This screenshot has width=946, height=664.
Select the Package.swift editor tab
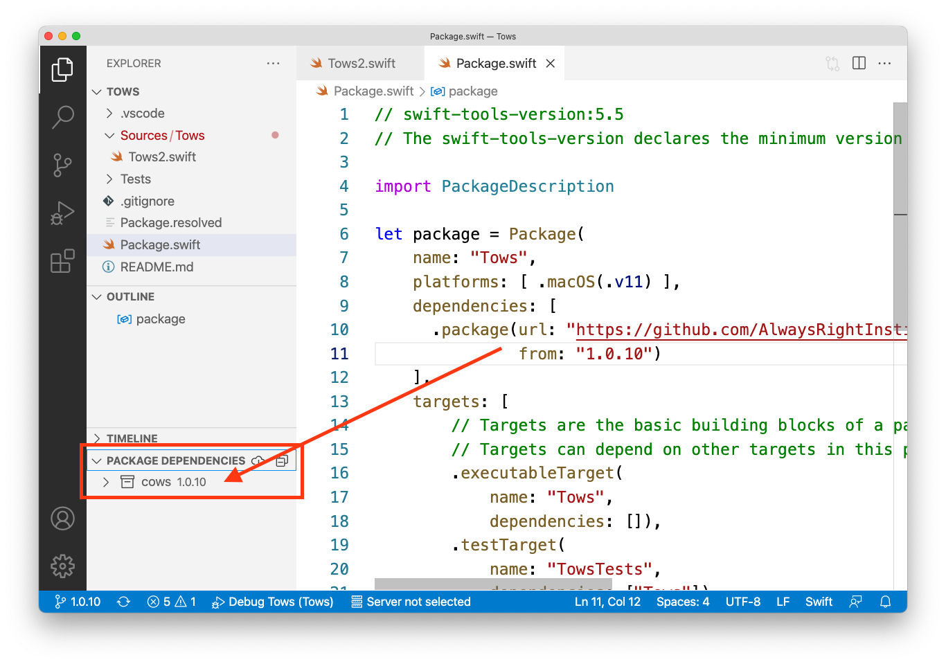496,63
